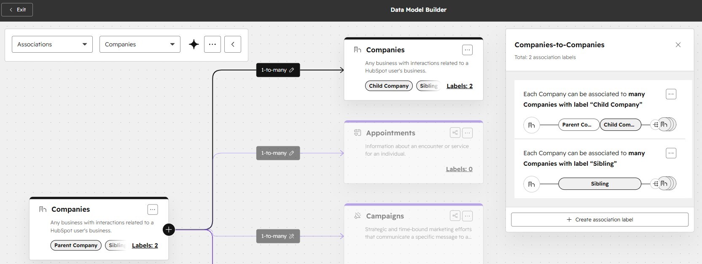The image size is (702, 264).
Task: Open more options on Appointments card
Action: 467,133
